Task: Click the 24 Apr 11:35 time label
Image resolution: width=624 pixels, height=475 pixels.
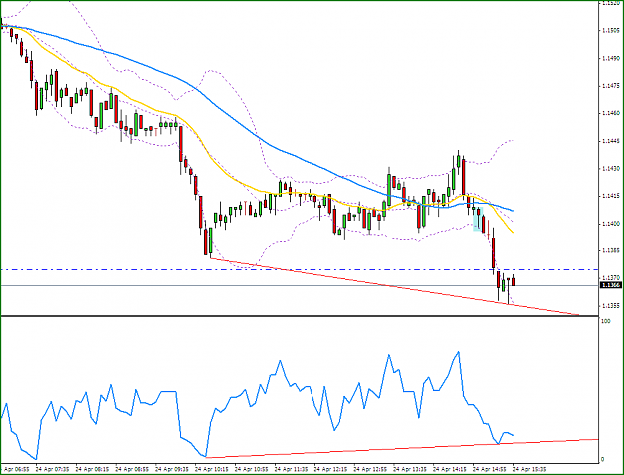Action: coord(291,469)
